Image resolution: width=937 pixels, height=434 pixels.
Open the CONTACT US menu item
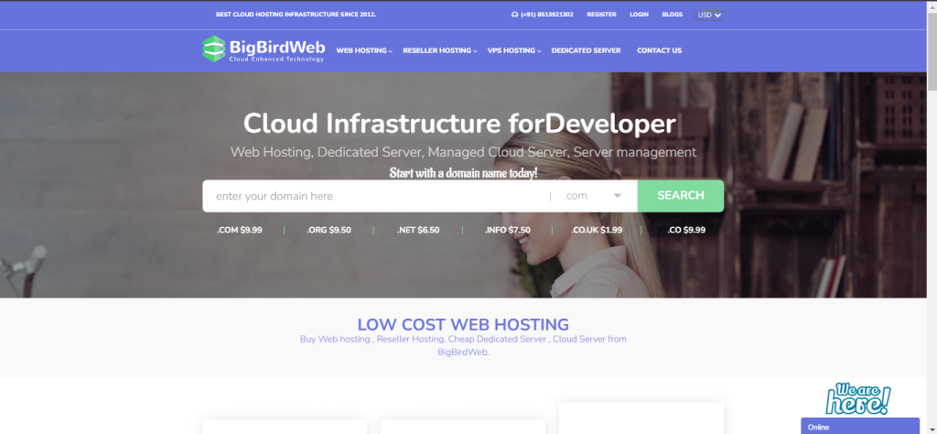tap(659, 50)
